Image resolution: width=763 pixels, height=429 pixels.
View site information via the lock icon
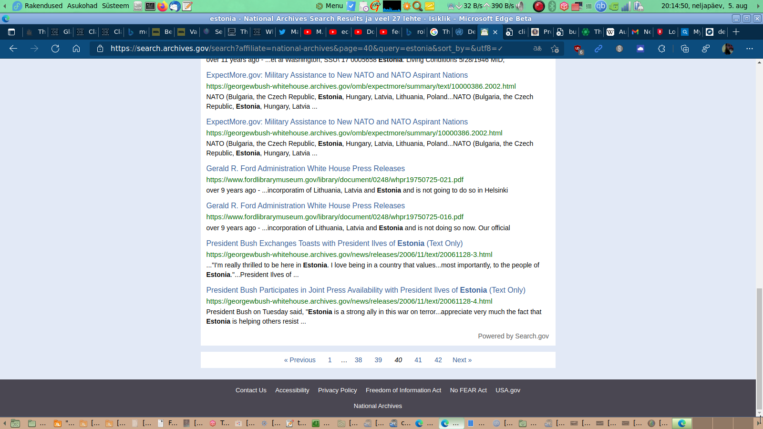[100, 48]
